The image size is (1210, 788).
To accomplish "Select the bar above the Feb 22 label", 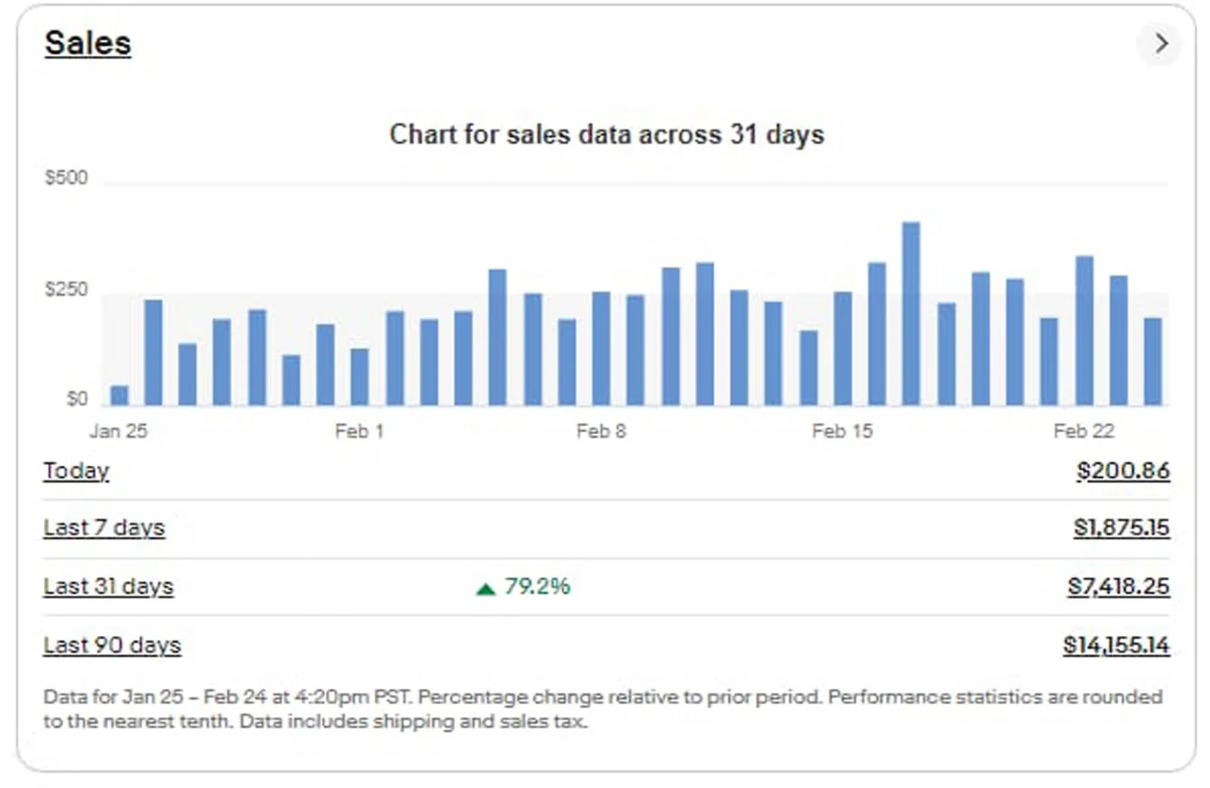I will (x=1084, y=331).
